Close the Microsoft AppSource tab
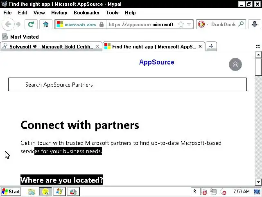Viewport: 262px width, 197px height. pyautogui.click(x=200, y=46)
